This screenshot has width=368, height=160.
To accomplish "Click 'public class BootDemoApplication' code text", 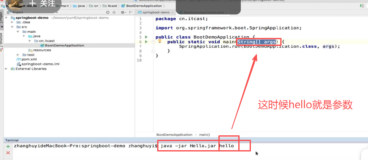I will click(x=202, y=37).
